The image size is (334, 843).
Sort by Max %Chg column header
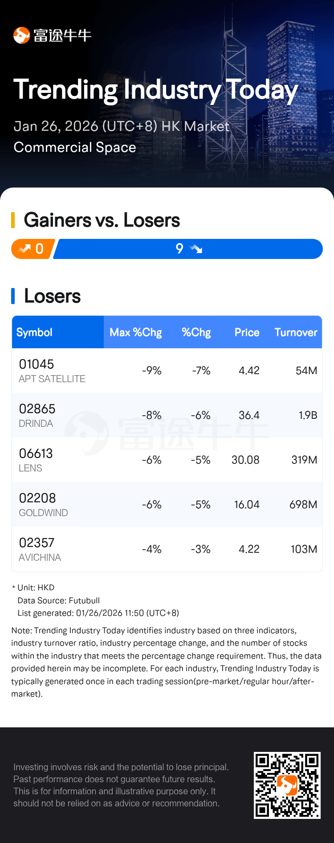tap(135, 332)
